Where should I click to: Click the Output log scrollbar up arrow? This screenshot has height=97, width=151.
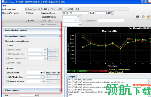click(150, 80)
